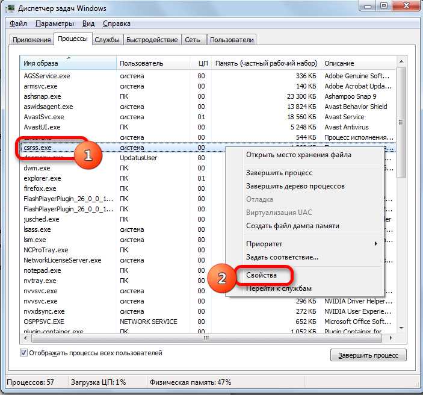Select the OSPPSVC.EXE process
The width and height of the screenshot is (423, 395).
click(x=44, y=322)
